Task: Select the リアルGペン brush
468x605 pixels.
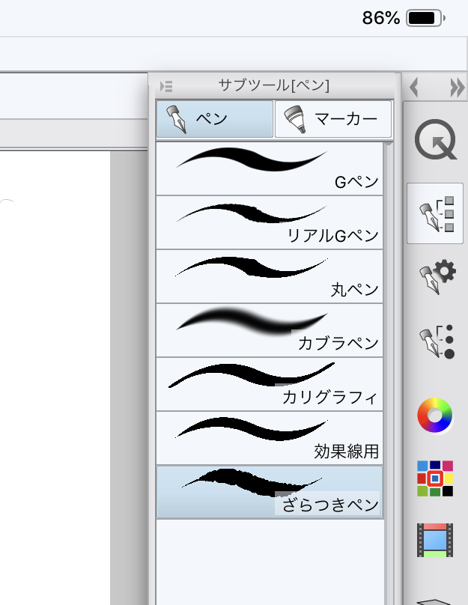Action: (270, 222)
